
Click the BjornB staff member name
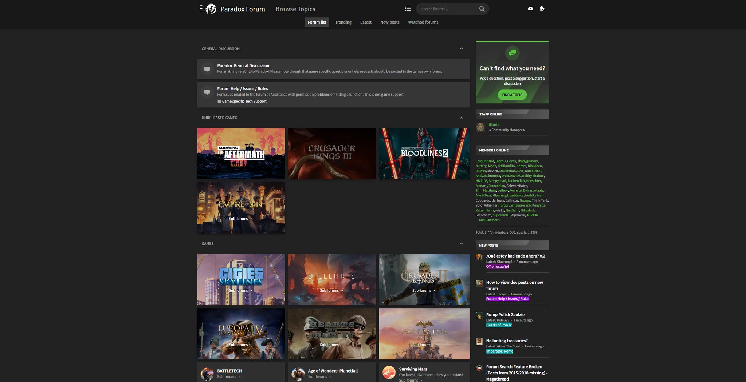tap(494, 124)
